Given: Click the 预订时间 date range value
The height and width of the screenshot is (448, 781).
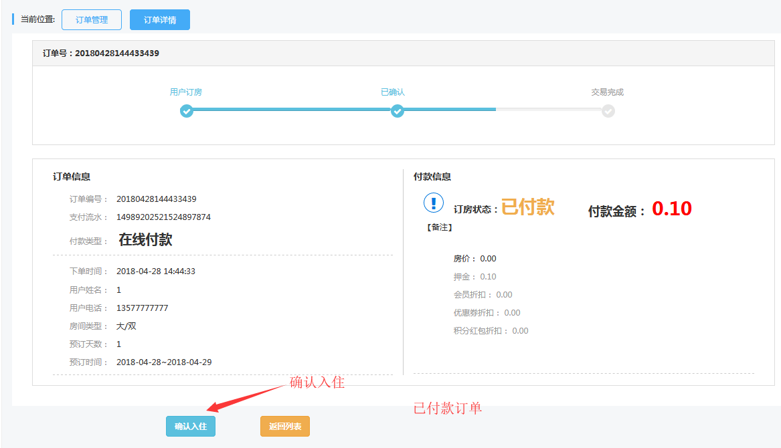Looking at the screenshot, I should (164, 362).
